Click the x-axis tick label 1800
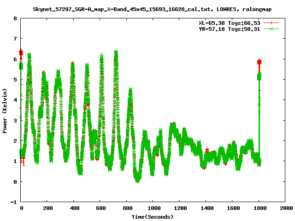The image size is (295, 221). tap(260, 208)
